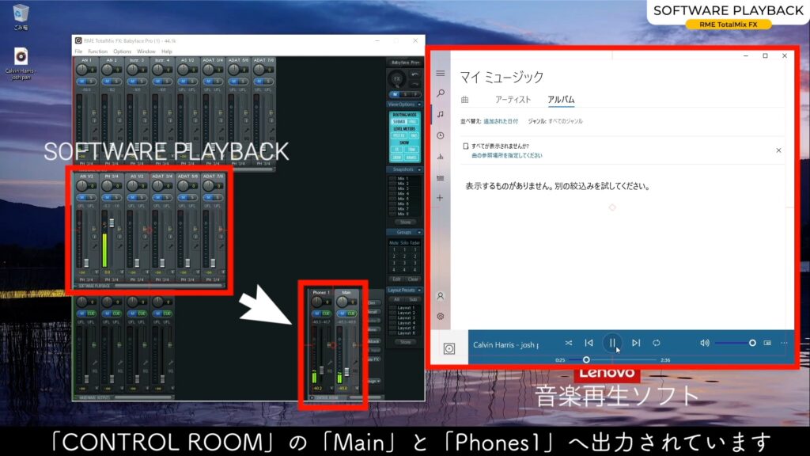This screenshot has height=456, width=810.
Task: Mute volume via speaker icon
Action: (x=705, y=343)
